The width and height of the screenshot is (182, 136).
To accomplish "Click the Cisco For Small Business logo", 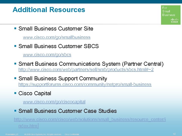I will (x=171, y=15).
